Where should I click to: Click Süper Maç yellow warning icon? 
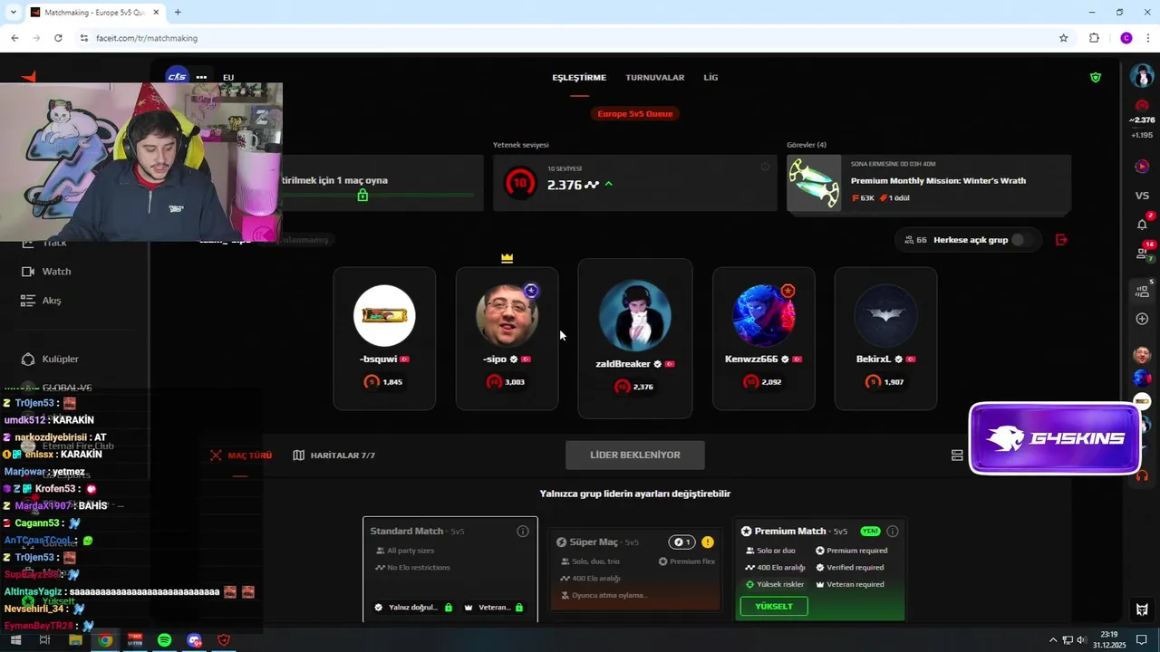(x=707, y=542)
